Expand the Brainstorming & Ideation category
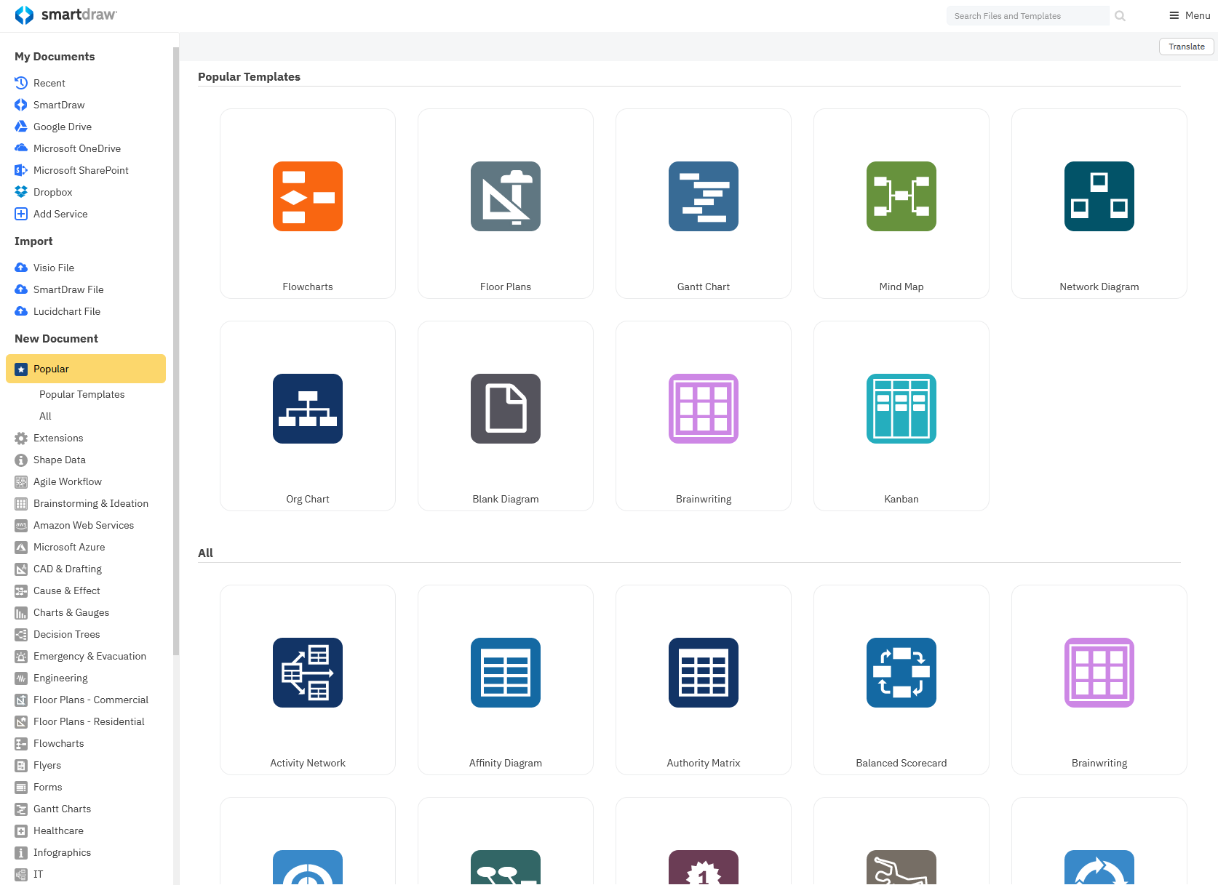Image resolution: width=1218 pixels, height=885 pixels. click(x=91, y=503)
